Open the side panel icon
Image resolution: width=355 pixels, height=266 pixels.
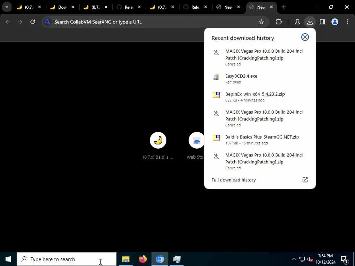[322, 22]
